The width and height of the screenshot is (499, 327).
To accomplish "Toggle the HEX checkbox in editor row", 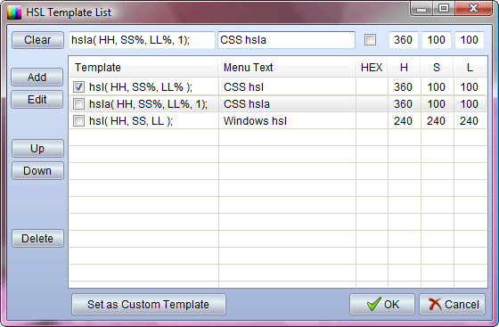I will pyautogui.click(x=370, y=40).
